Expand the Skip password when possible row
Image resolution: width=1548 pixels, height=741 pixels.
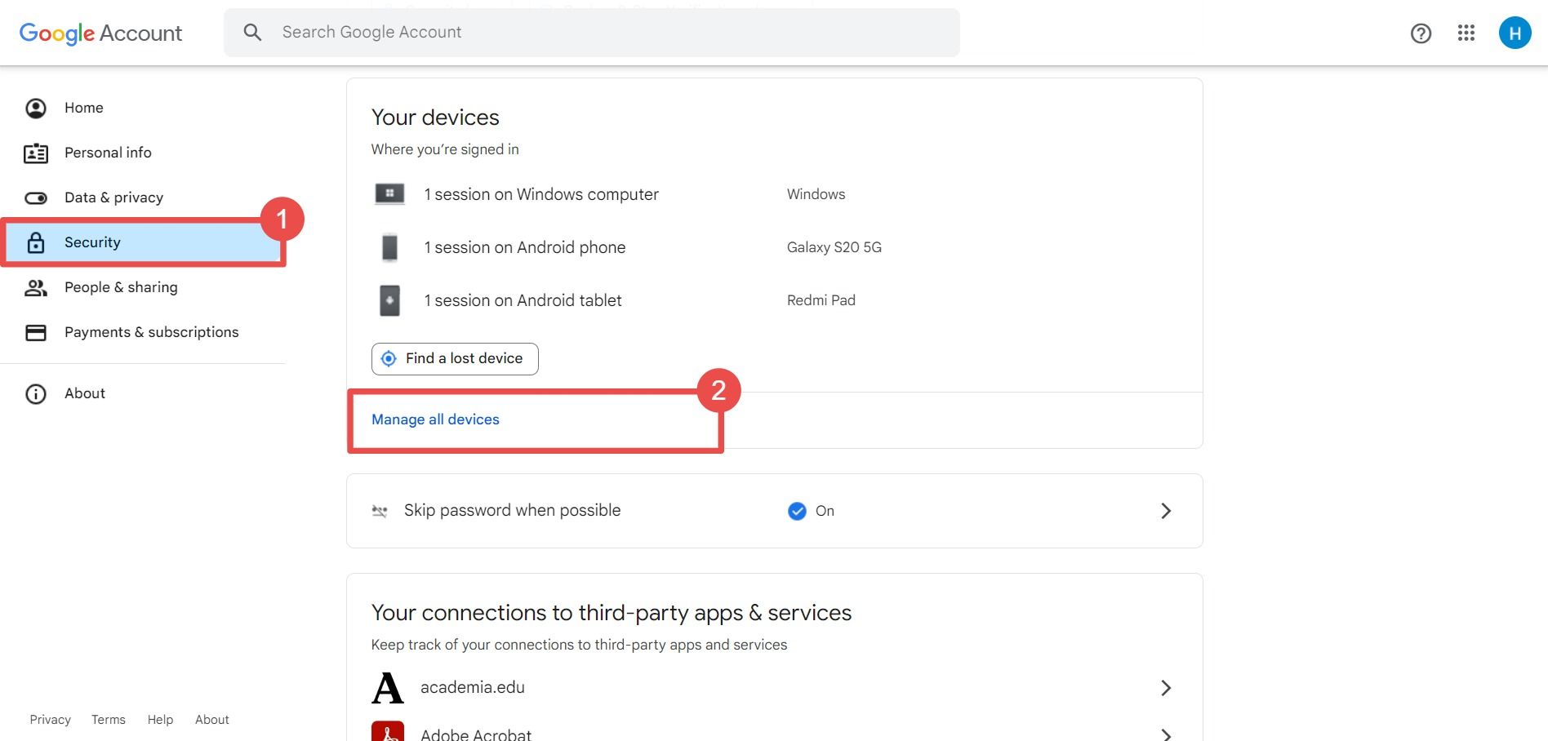coord(1165,511)
